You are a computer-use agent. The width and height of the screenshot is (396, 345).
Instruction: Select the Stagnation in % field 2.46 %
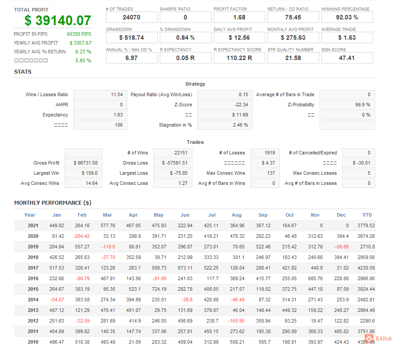point(225,125)
